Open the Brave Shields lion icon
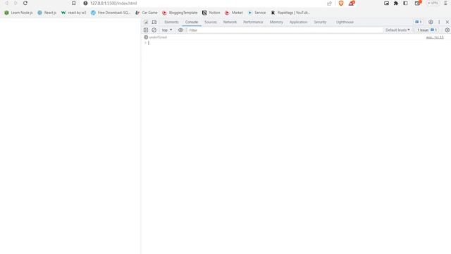The image size is (451, 254). click(x=341, y=3)
